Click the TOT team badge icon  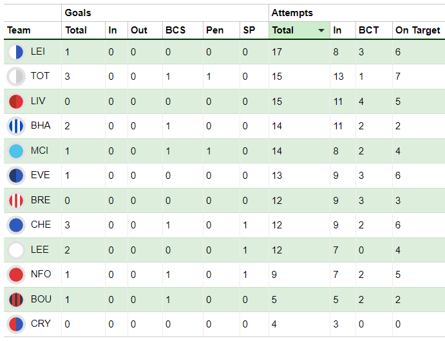pyautogui.click(x=16, y=77)
